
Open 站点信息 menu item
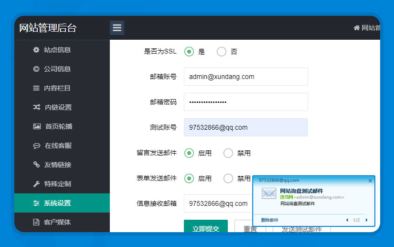point(62,50)
